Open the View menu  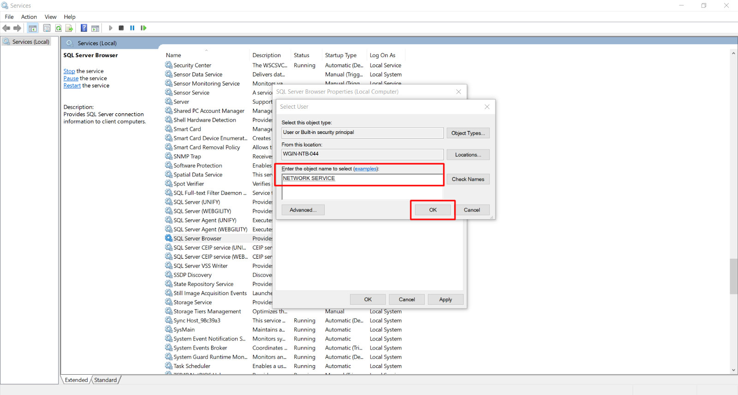[x=50, y=17]
